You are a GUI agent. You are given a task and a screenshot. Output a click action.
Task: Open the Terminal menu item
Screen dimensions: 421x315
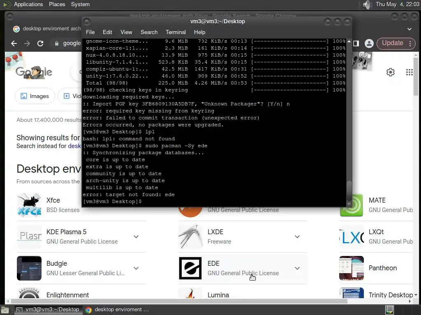click(x=176, y=32)
